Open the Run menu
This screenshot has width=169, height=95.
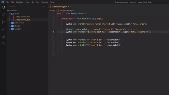click(37, 2)
